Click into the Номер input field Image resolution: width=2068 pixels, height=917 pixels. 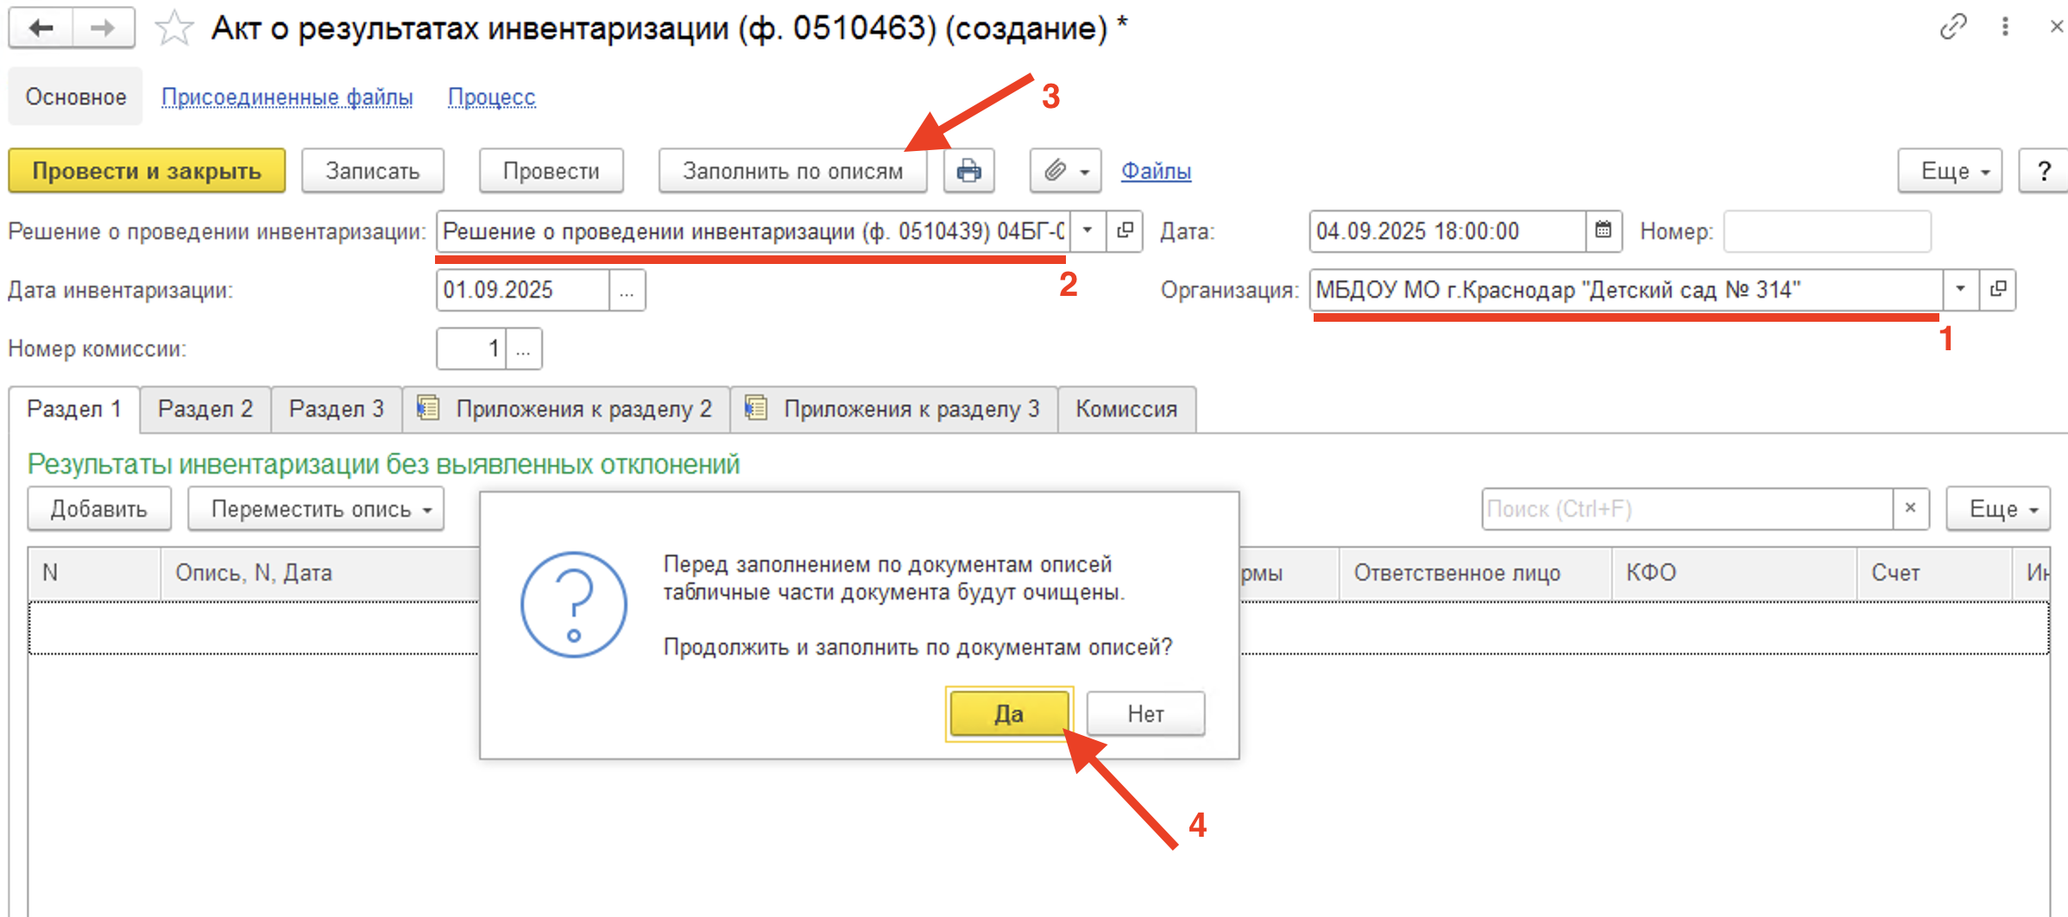click(x=1826, y=231)
